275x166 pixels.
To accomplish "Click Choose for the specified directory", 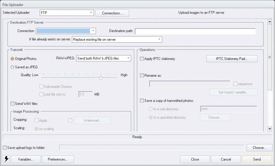I will [x=215, y=117].
